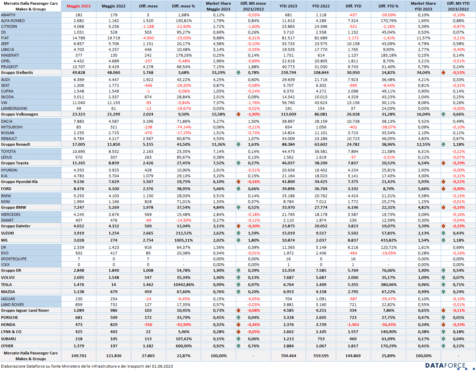
Task: Click Tesla's 10442,86% growth value
Action: click(184, 285)
